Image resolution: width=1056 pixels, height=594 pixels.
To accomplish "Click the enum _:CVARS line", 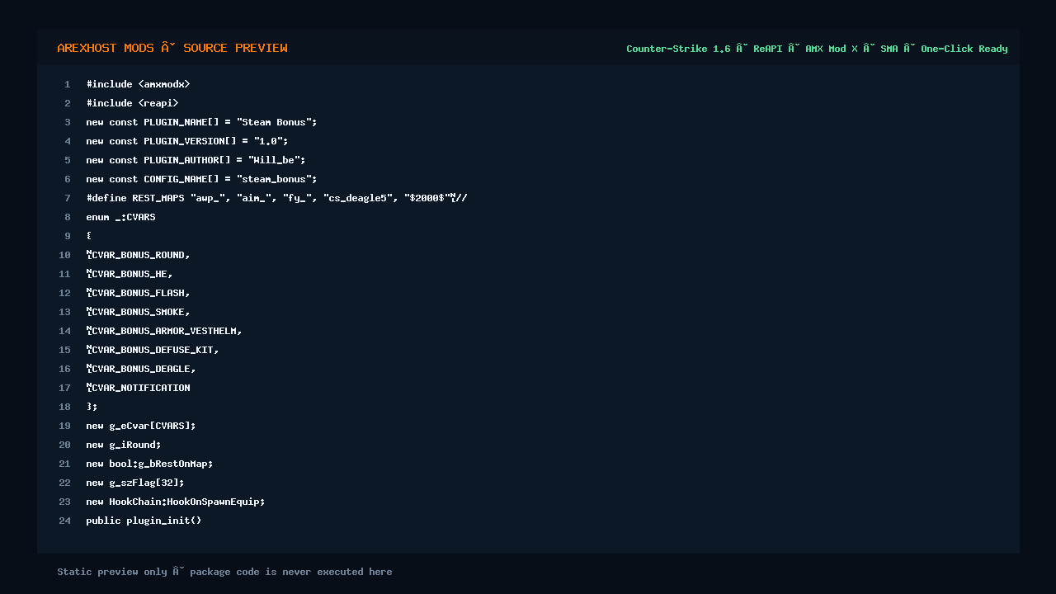I will (x=120, y=217).
